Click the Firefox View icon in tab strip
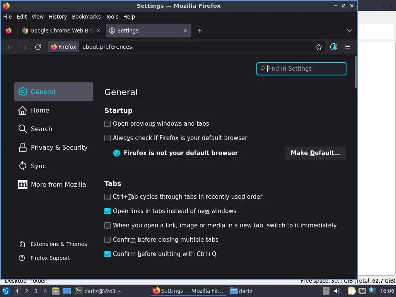The height and width of the screenshot is (297, 396). [x=9, y=31]
